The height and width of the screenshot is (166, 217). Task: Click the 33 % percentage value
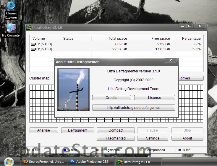tap(196, 44)
